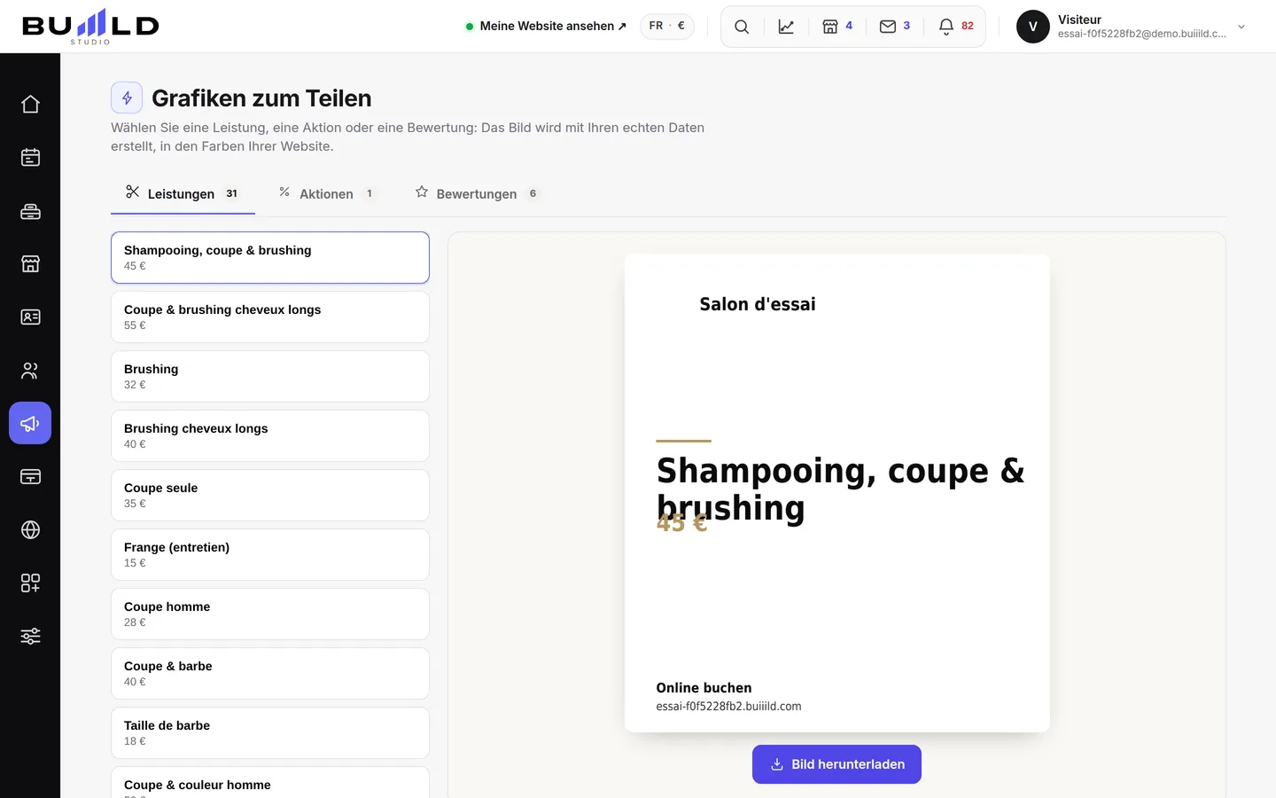Viewport: 1276px width, 798px height.
Task: Switch to the Aktionen tab
Action: tap(327, 193)
